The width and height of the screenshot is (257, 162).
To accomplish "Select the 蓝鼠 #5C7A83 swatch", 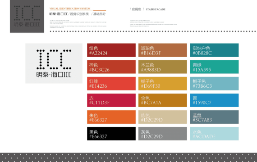I will coord(214,117).
